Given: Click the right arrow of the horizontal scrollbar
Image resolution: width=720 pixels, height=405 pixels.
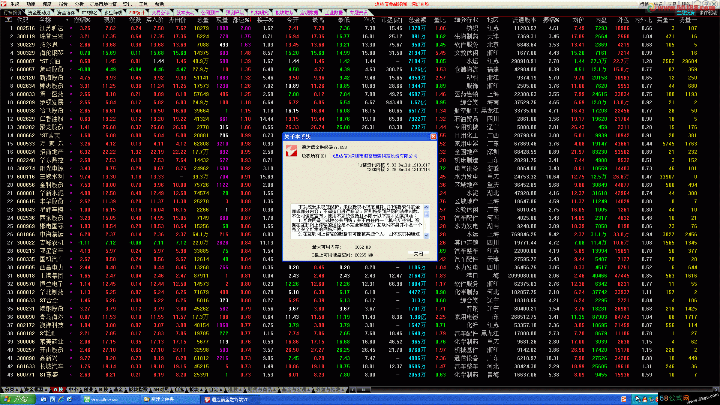Looking at the screenshot, I should coord(716,390).
